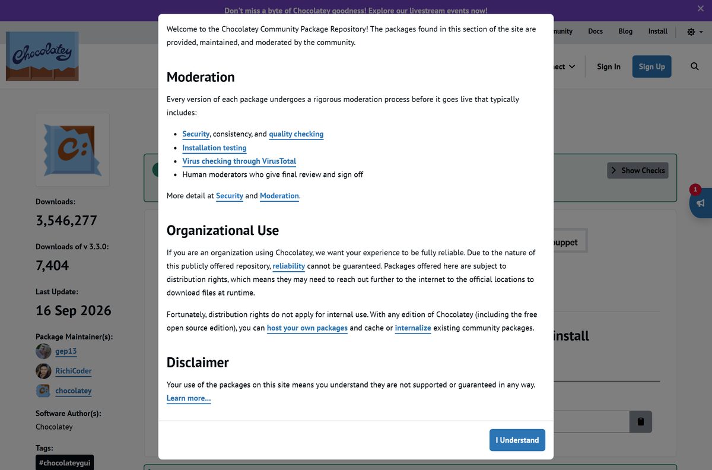712x470 pixels.
Task: Click the Chocolatey GUI package icon
Action: pyautogui.click(x=72, y=150)
